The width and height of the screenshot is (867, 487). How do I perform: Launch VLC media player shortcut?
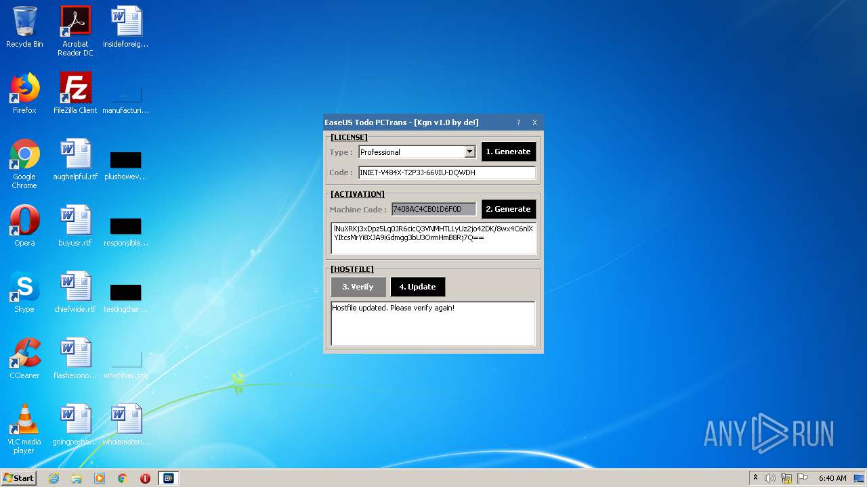coord(24,429)
